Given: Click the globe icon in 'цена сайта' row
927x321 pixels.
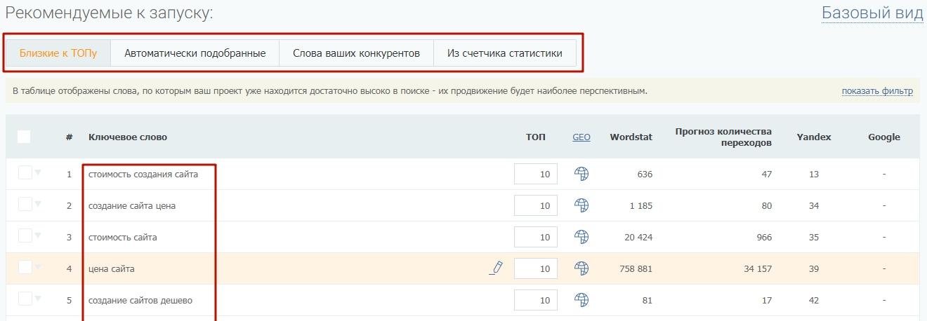Looking at the screenshot, I should (x=581, y=268).
